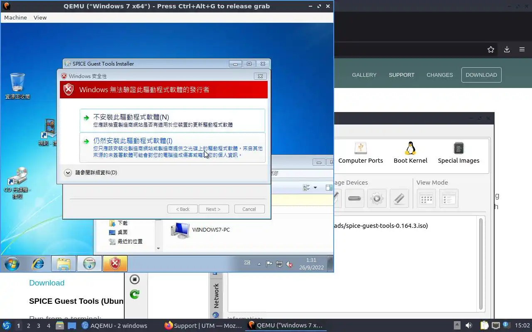The width and height of the screenshot is (532, 332).
Task: Choose install this driver software anyway
Action: pyautogui.click(x=172, y=148)
